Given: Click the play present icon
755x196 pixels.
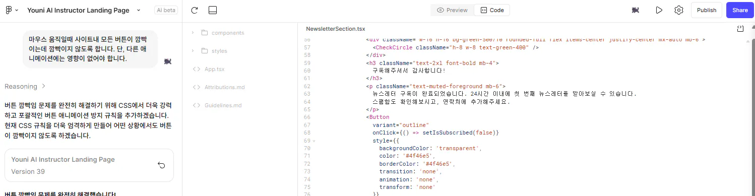Looking at the screenshot, I should (x=658, y=10).
